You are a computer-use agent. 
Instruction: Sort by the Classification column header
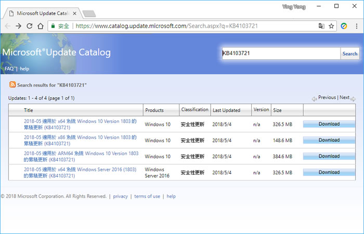coord(195,110)
